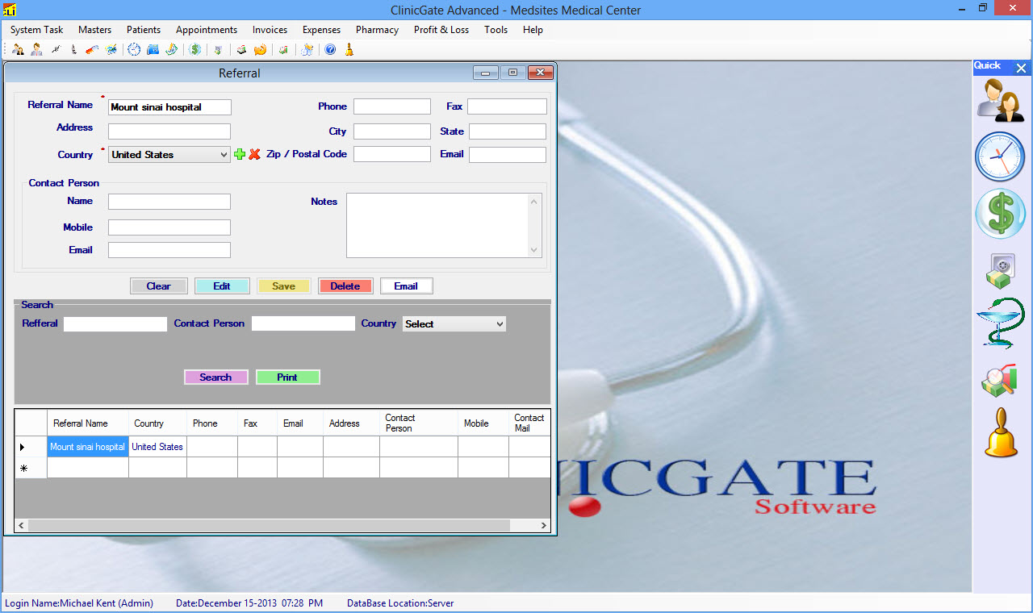Open the Pharmacy menu
Screen dimensions: 1033x613
[x=377, y=30]
